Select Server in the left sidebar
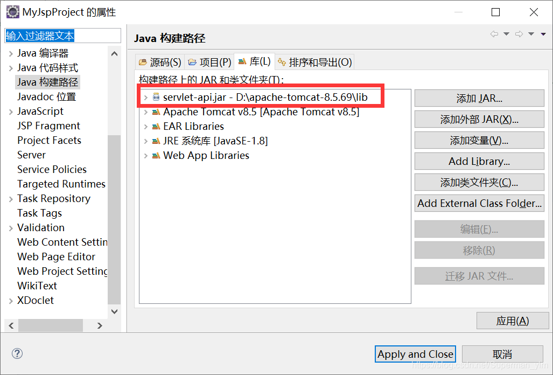The width and height of the screenshot is (553, 375). tap(31, 155)
